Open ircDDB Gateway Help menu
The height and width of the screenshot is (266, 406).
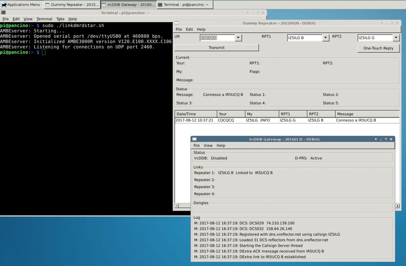(x=221, y=145)
